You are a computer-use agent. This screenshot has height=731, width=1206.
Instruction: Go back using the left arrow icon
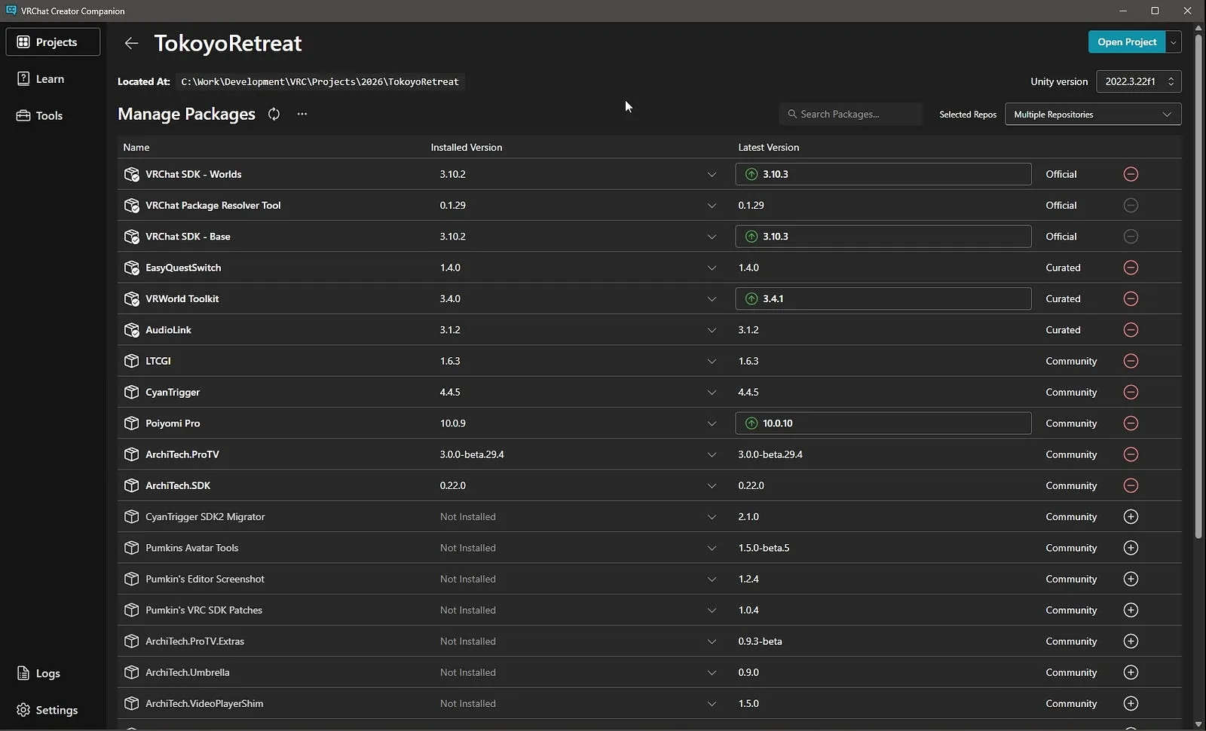[x=131, y=43]
